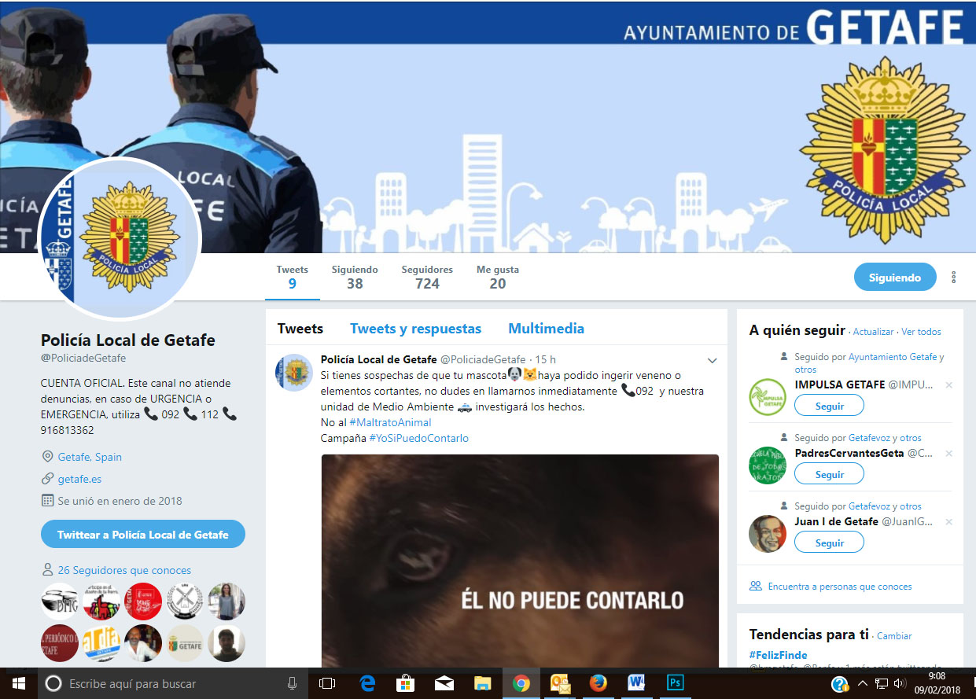976x699 pixels.
Task: Dismiss Juan I de Getafe suggestion
Action: pos(948,522)
